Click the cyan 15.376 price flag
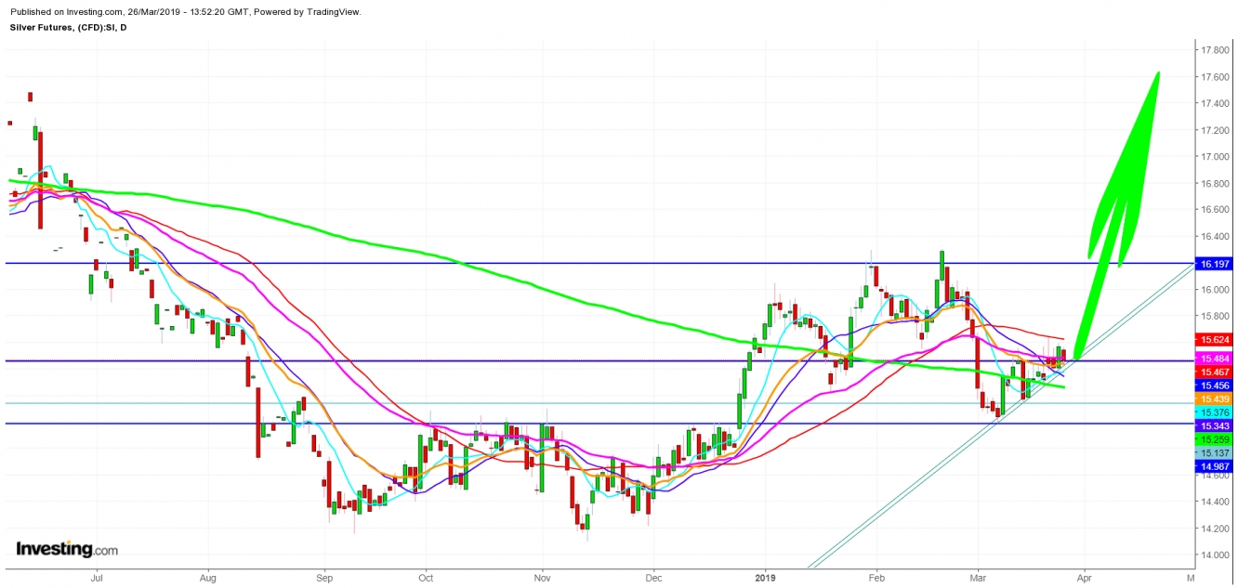This screenshot has height=588, width=1238. [x=1213, y=412]
